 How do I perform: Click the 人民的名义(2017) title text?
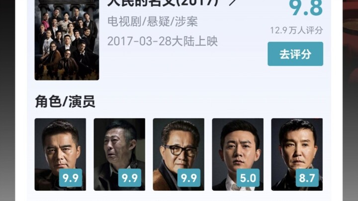(x=163, y=3)
